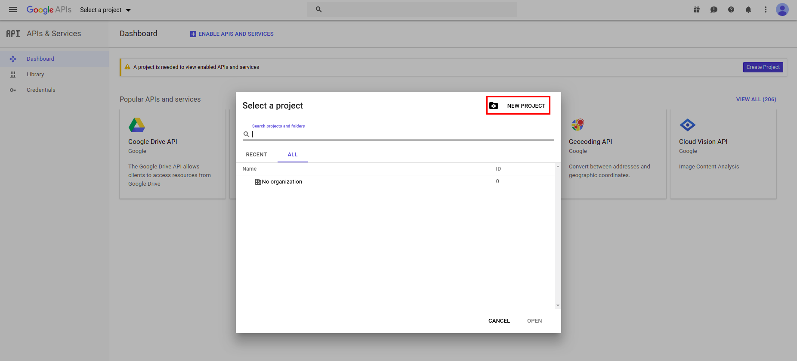Click the Create Project button
797x361 pixels.
[763, 67]
